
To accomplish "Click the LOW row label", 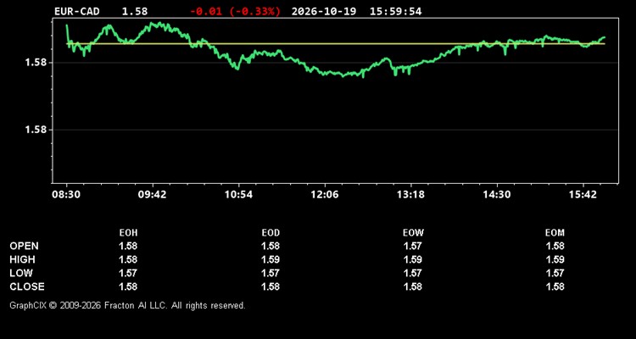I will pyautogui.click(x=21, y=273).
